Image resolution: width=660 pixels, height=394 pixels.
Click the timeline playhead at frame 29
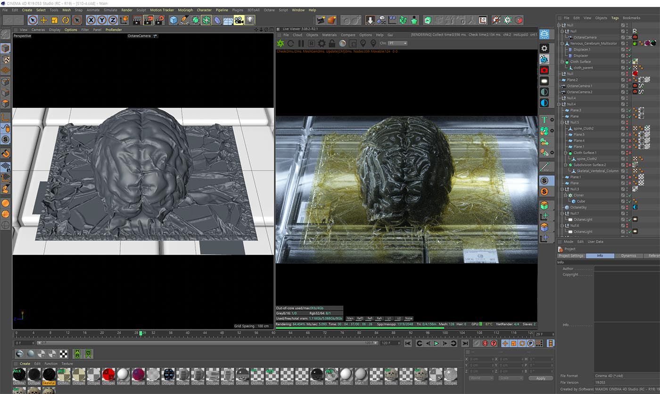tap(140, 333)
